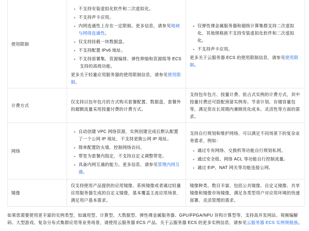
Task: Click the 使用限制 row header cell
Action: tap(37, 44)
